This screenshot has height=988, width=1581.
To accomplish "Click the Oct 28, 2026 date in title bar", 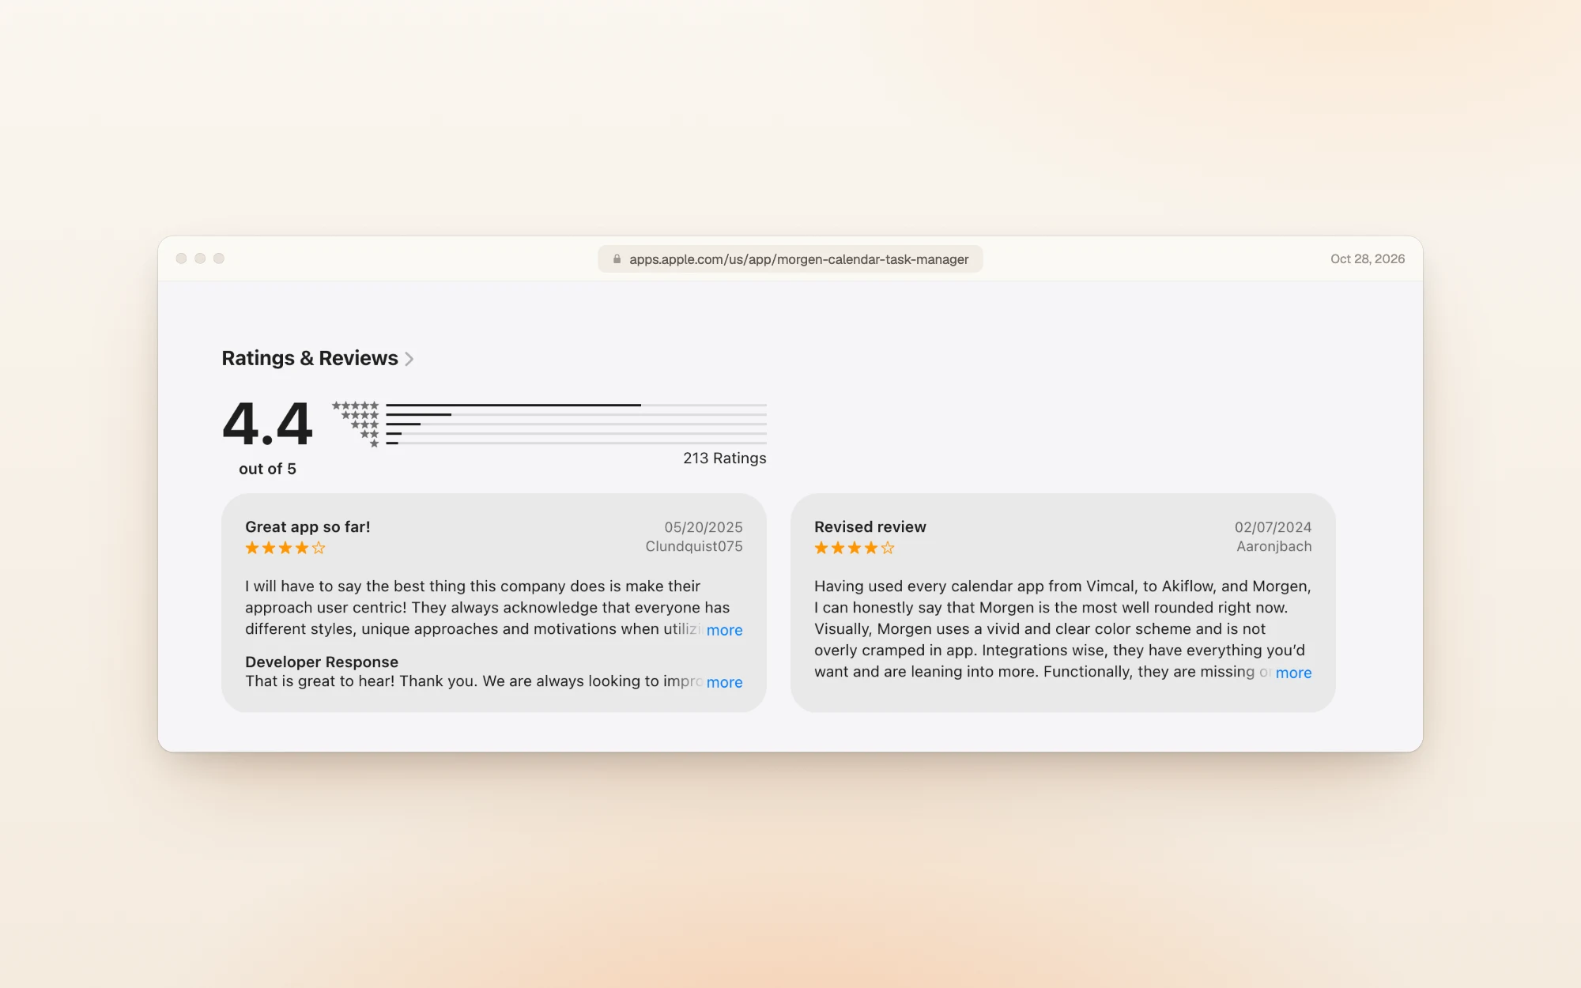I will tap(1368, 259).
